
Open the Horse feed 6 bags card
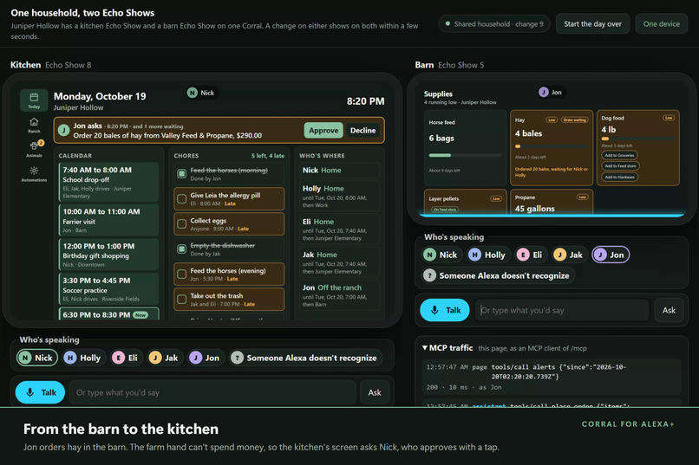465,147
